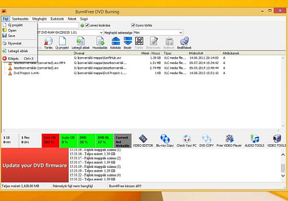Click the Törlés disc erase icon
The height and width of the screenshot is (201, 288).
point(48,41)
